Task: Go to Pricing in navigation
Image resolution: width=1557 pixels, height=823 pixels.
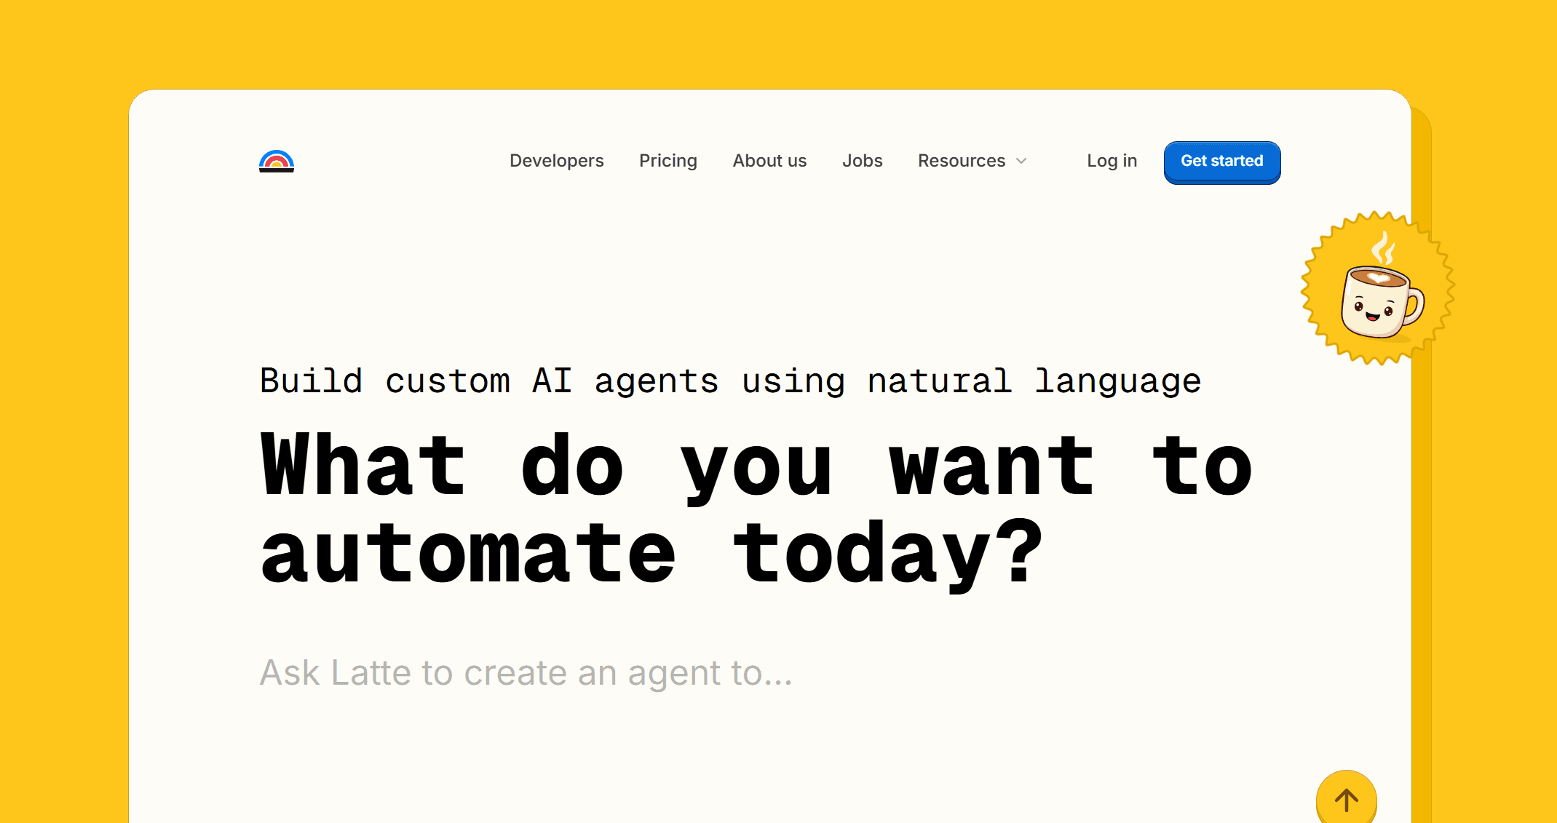Action: 667,161
